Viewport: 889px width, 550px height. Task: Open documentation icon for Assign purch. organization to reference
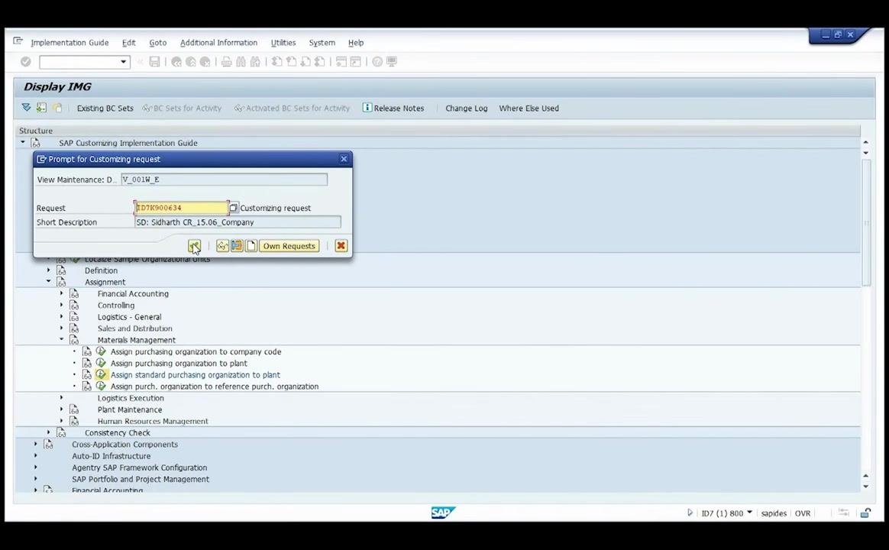point(87,386)
